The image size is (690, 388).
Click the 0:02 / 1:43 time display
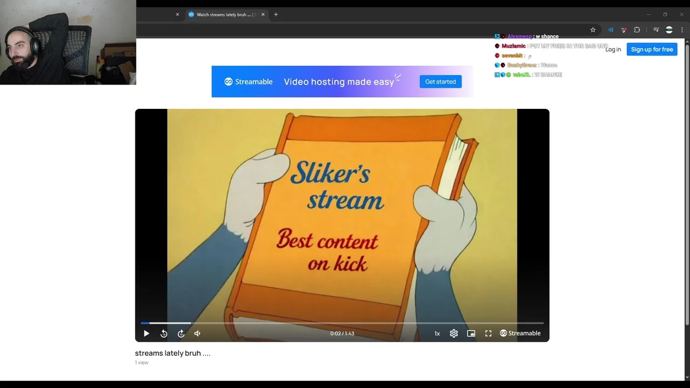pos(342,334)
